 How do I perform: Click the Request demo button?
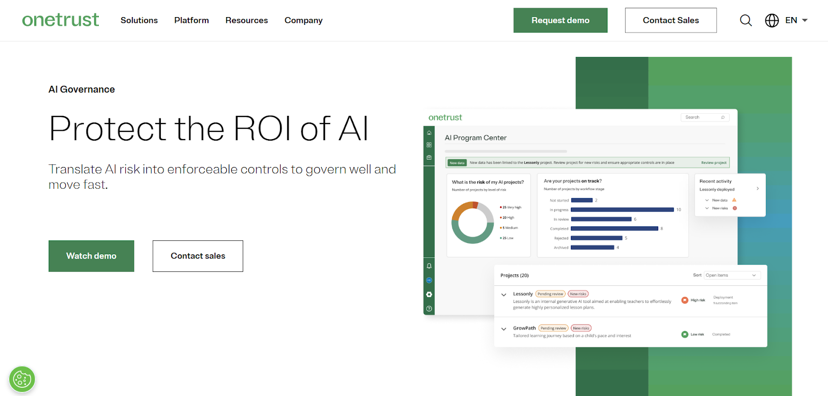pos(560,20)
